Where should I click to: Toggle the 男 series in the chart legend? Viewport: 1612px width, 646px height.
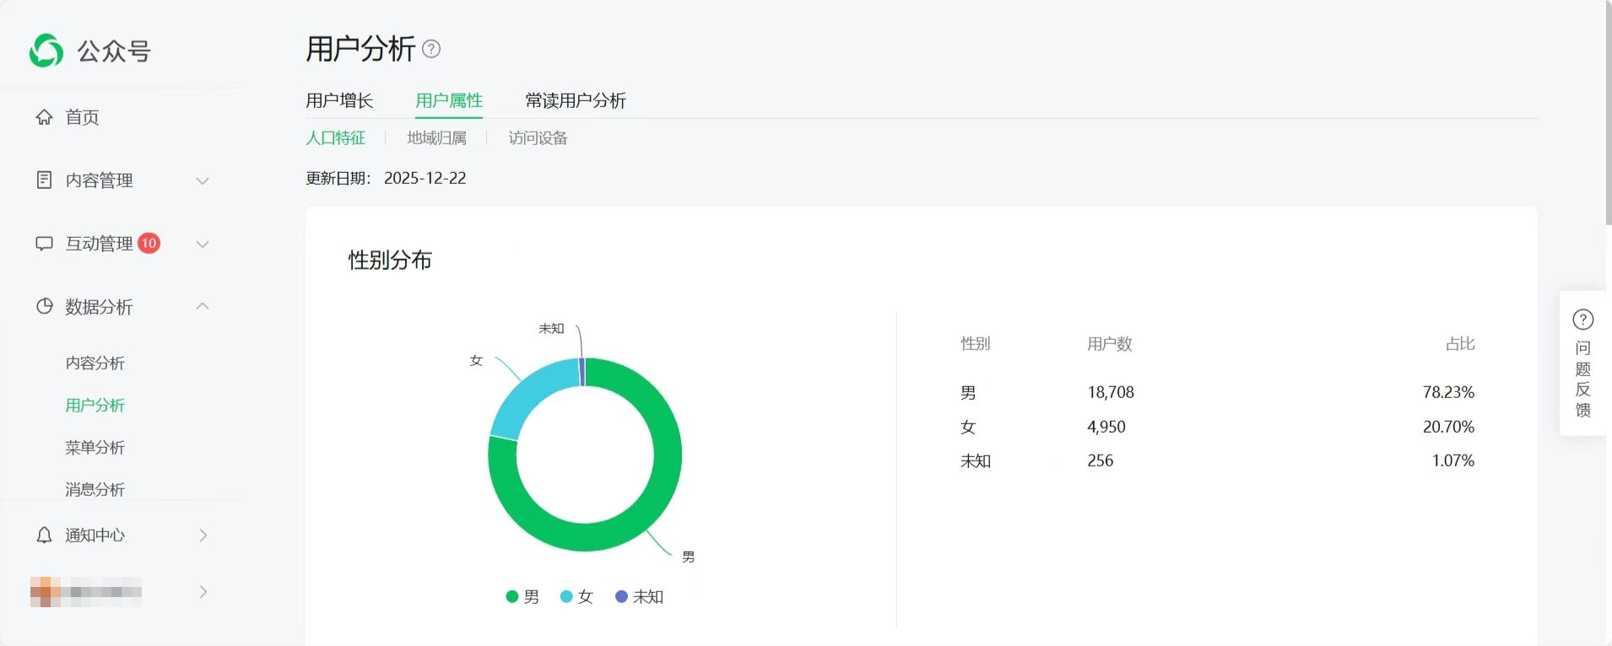click(x=522, y=597)
